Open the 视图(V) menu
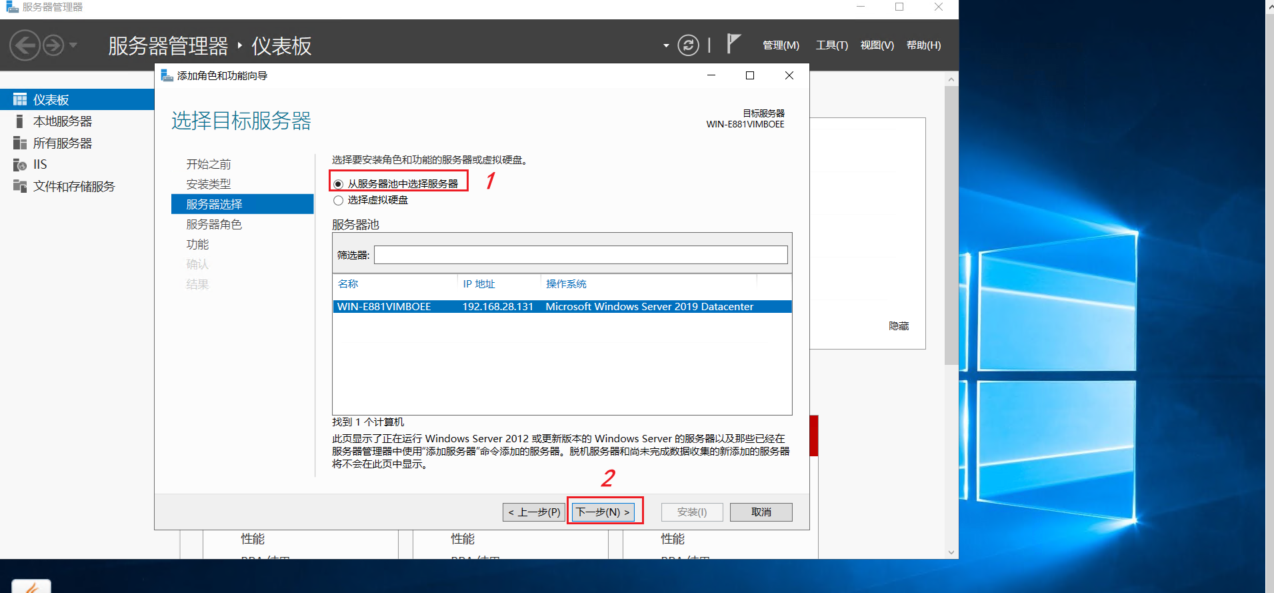This screenshot has height=593, width=1274. pos(877,45)
